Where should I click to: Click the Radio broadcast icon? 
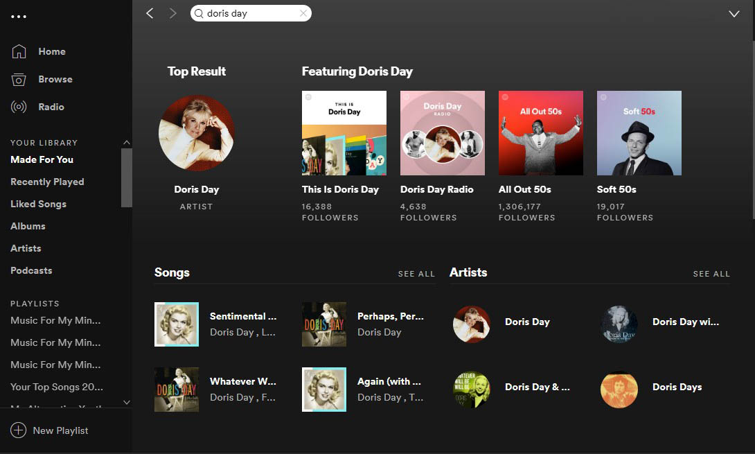point(19,107)
